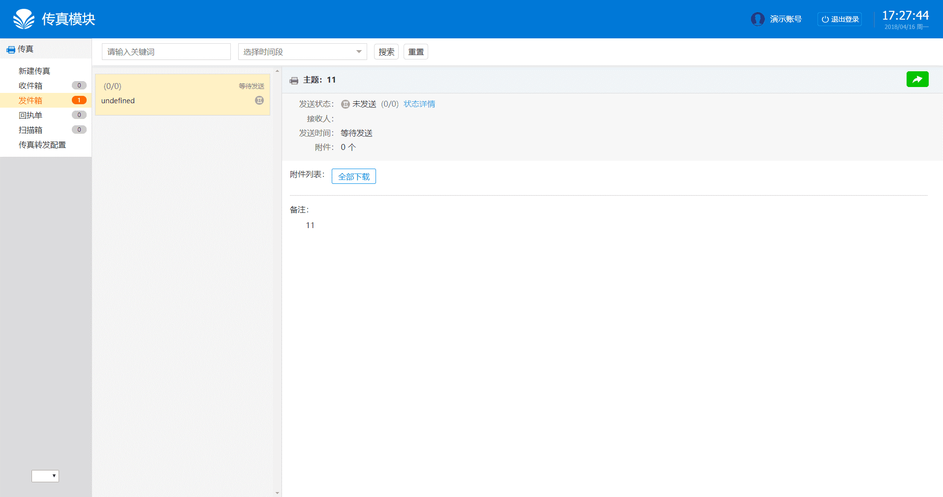The width and height of the screenshot is (943, 497).
Task: Open 传真转发配置 settings
Action: pyautogui.click(x=42, y=145)
